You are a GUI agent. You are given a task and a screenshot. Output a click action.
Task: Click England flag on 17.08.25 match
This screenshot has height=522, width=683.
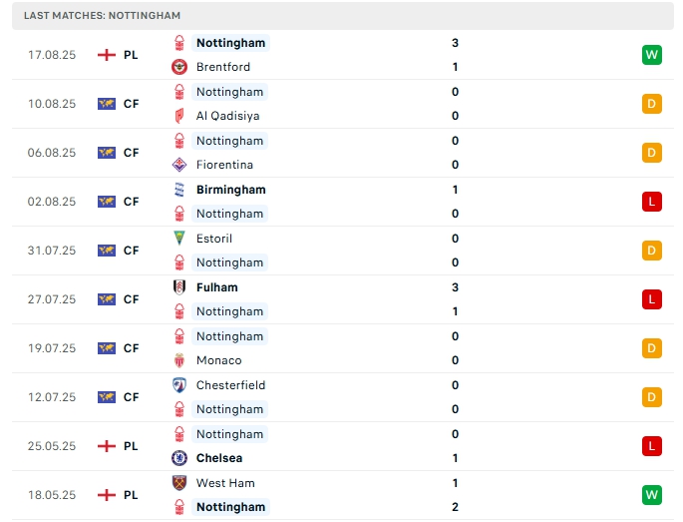tap(107, 55)
